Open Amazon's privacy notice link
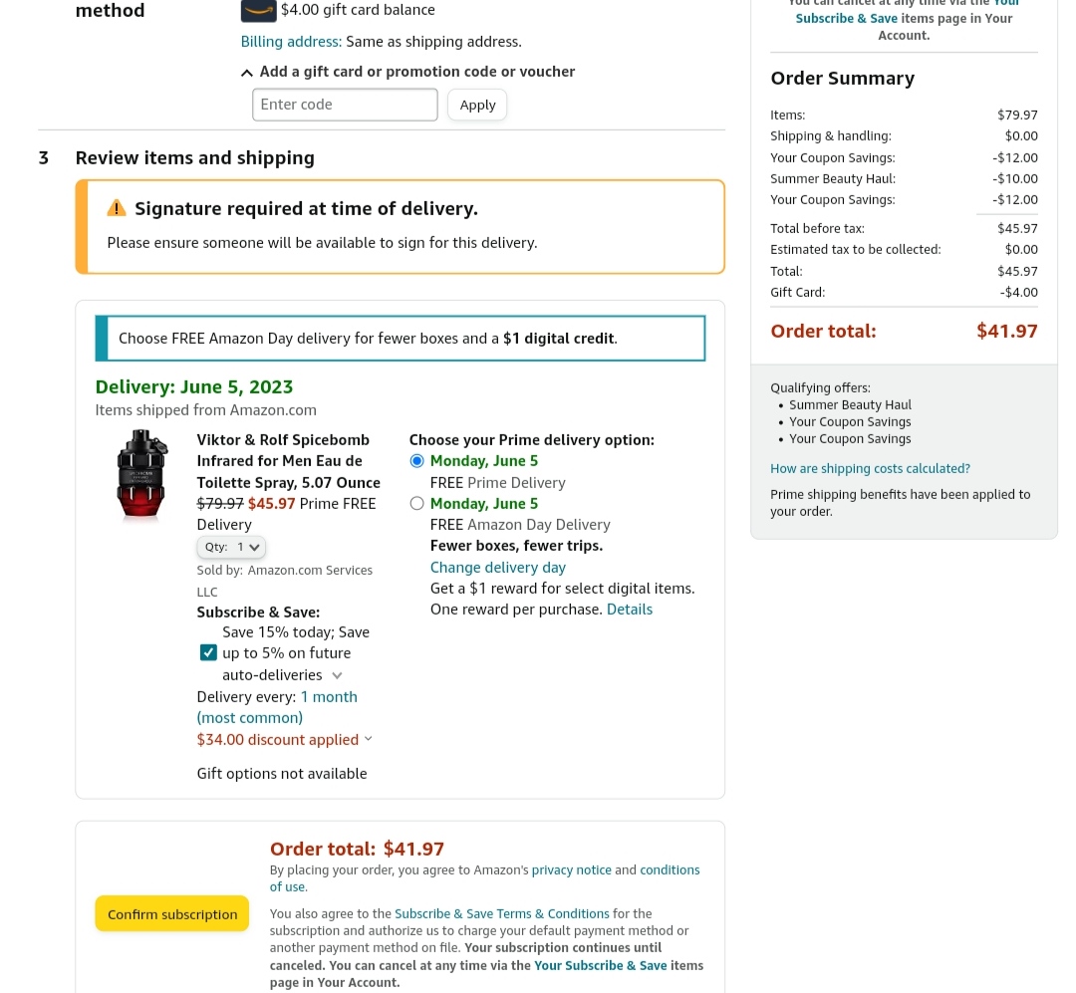The height and width of the screenshot is (993, 1076). pyautogui.click(x=571, y=869)
